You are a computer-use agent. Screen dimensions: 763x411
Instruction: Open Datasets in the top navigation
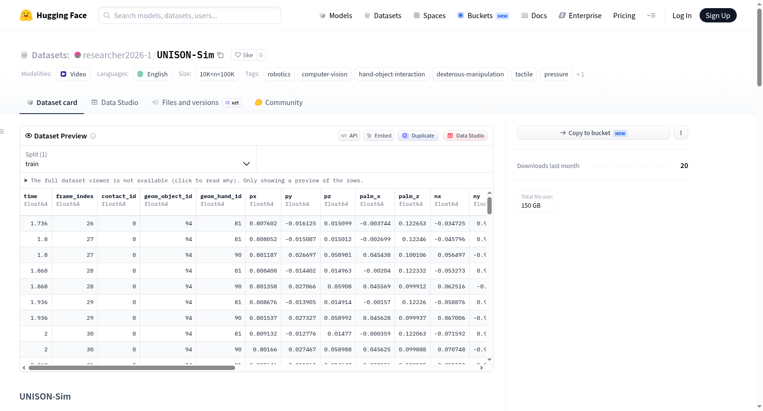tap(382, 15)
